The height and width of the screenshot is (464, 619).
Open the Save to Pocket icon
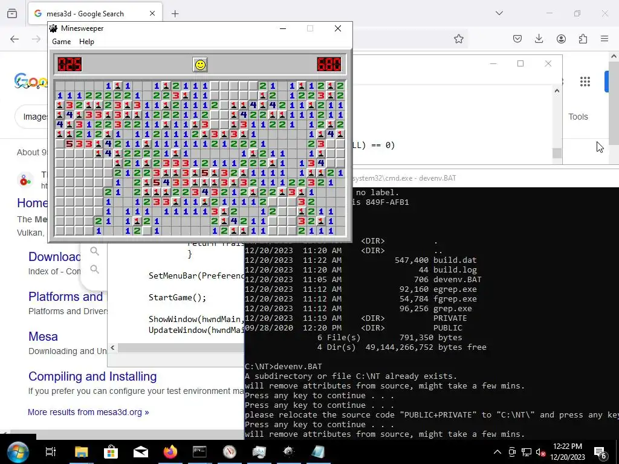[x=517, y=39]
